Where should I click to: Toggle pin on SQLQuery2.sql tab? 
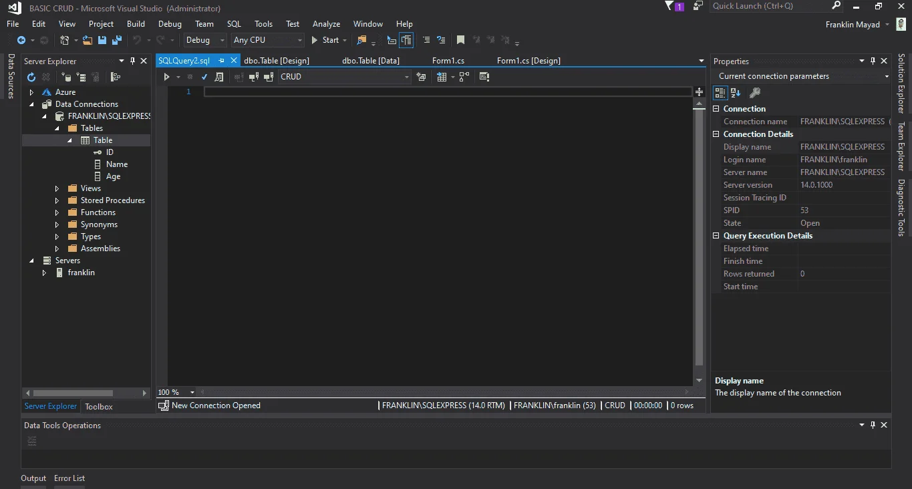[222, 60]
